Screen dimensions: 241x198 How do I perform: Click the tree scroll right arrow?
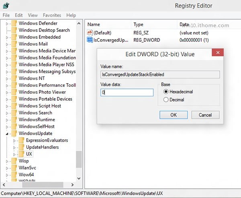pyautogui.click(x=72, y=185)
